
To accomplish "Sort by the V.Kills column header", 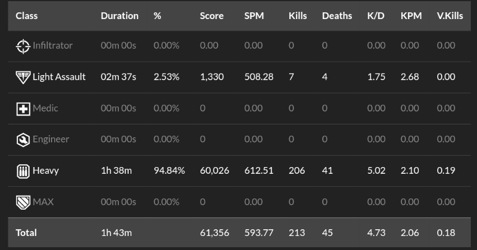I will tap(450, 16).
